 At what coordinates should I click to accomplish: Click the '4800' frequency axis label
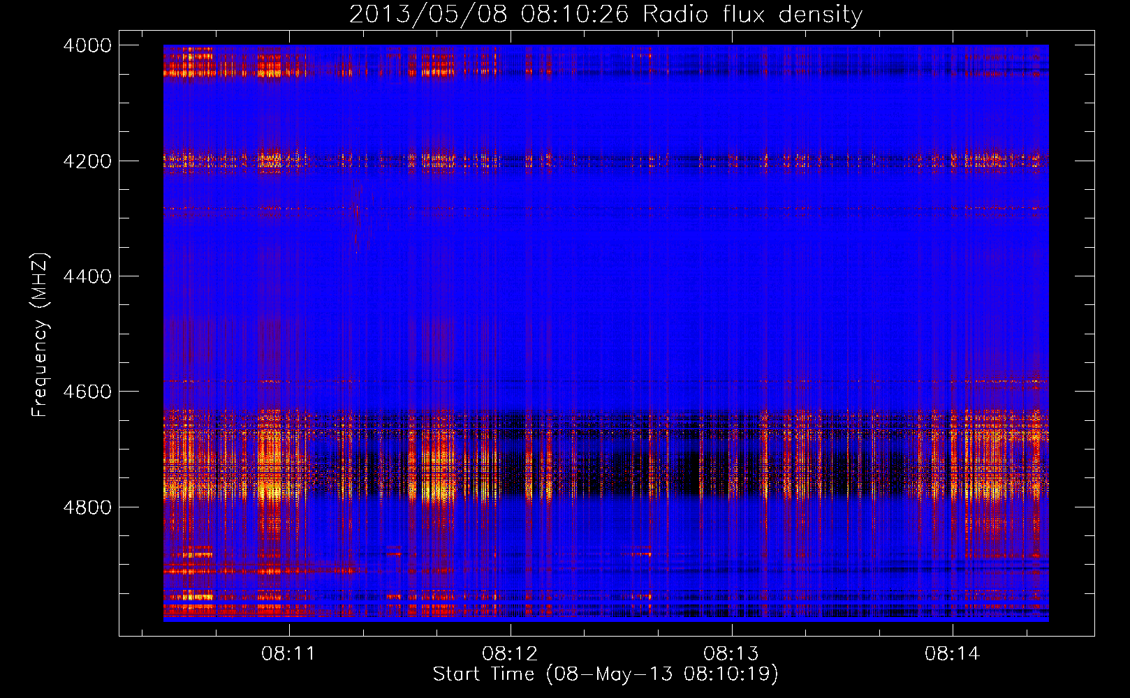(87, 507)
